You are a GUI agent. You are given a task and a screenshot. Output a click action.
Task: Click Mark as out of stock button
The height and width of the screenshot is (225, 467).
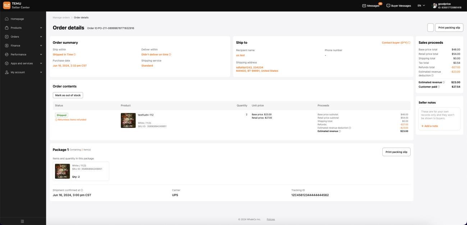point(68,95)
